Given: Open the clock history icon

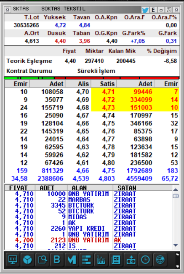Looking at the screenshot, I should point(145,260).
